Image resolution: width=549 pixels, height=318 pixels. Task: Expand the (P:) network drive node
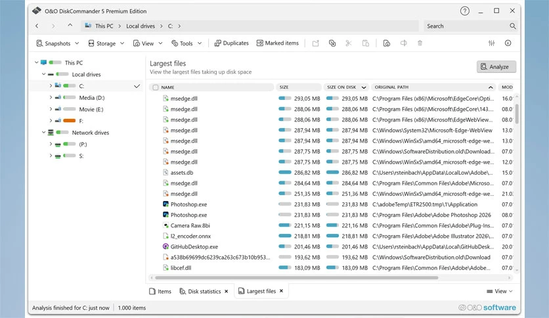pos(51,144)
